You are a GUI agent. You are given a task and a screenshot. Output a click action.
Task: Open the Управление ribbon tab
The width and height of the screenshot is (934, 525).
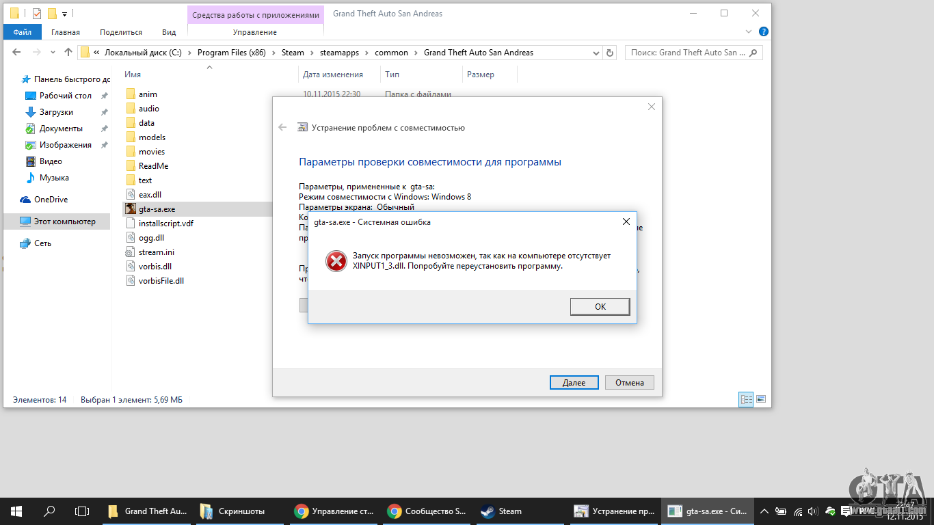(x=255, y=32)
